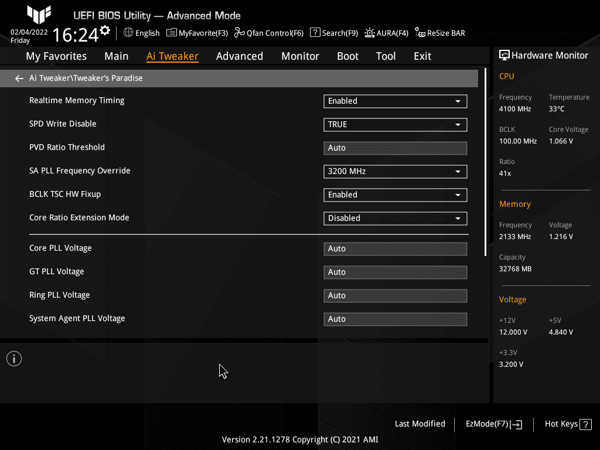Click CPU temperature 33°C value
The height and width of the screenshot is (450, 600).
557,109
